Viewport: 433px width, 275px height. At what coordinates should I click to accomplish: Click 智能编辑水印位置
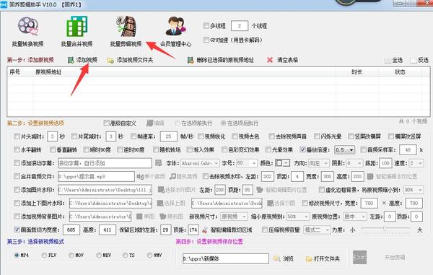click(393, 176)
